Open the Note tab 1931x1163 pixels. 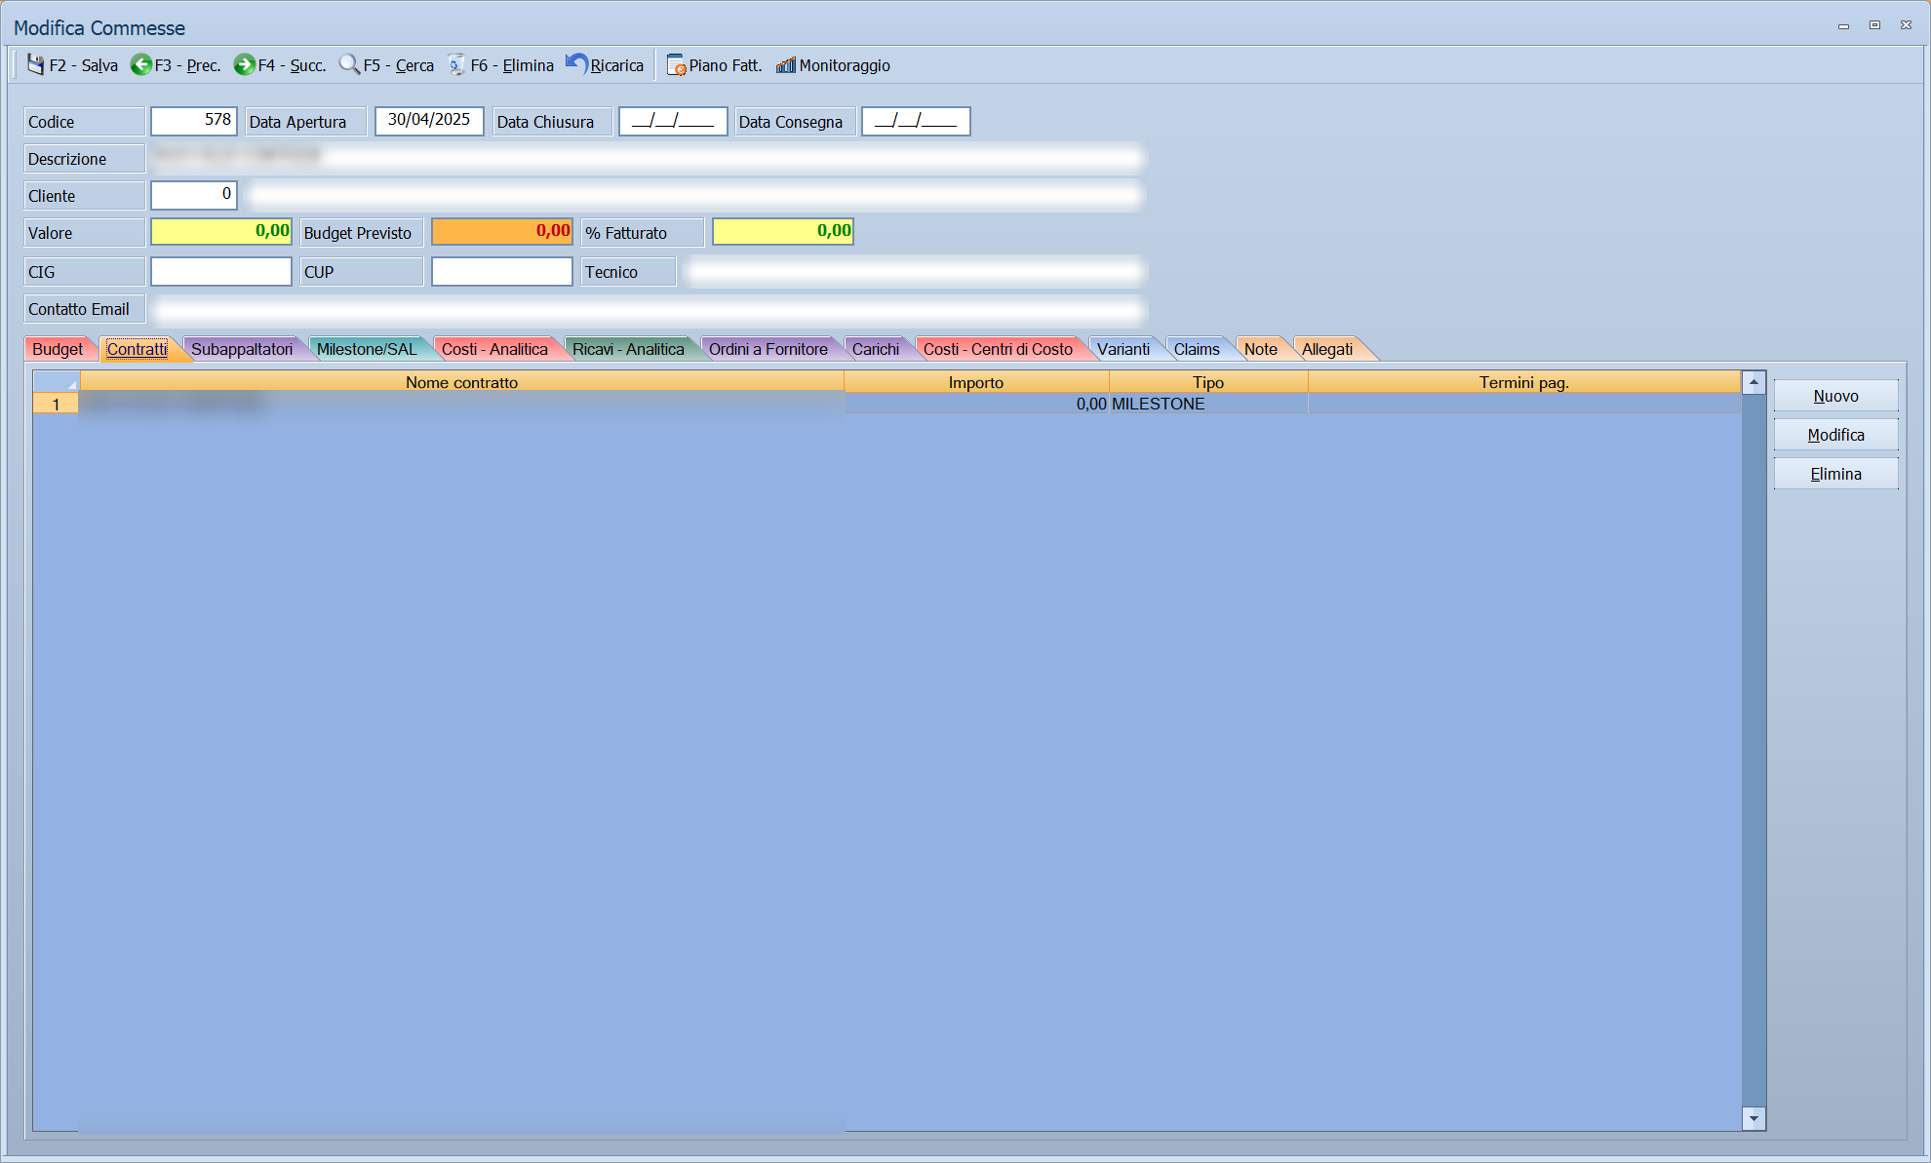tap(1261, 349)
